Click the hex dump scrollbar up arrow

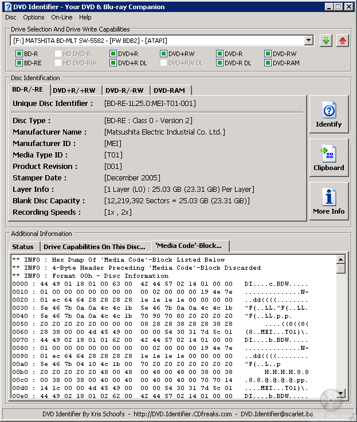click(341, 259)
